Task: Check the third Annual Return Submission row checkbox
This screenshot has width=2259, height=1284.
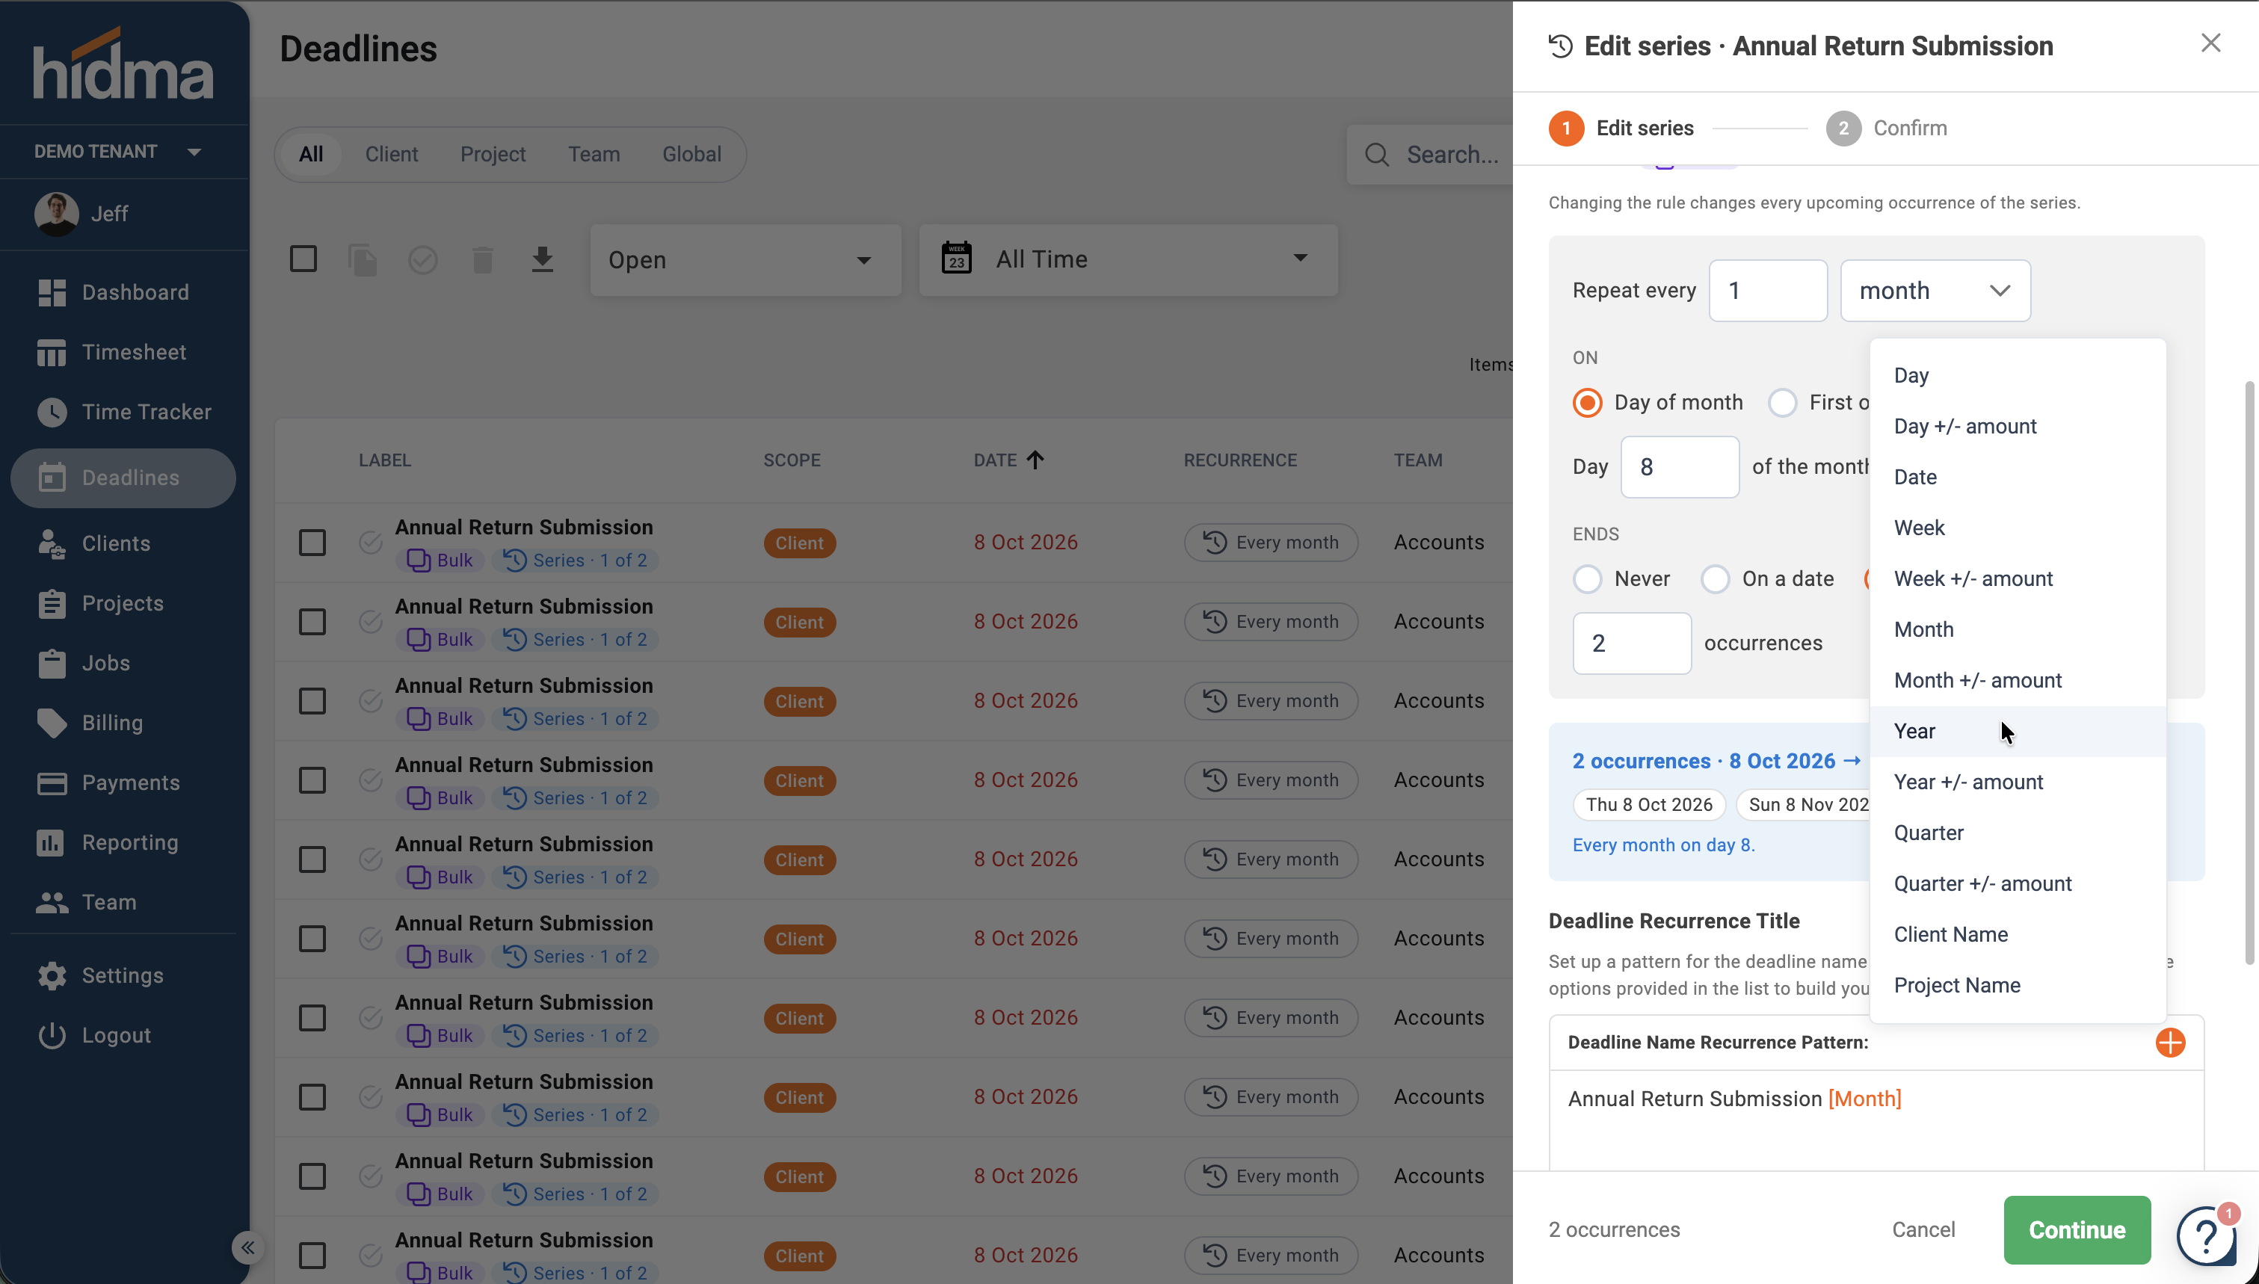Action: [x=312, y=701]
